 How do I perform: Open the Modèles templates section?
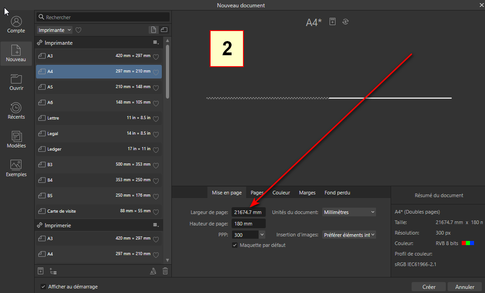click(16, 140)
